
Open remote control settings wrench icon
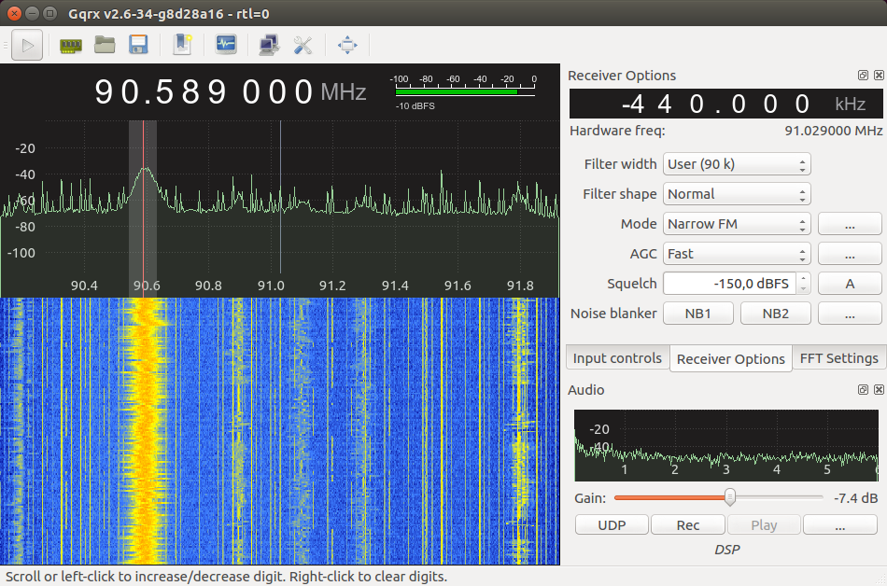[x=303, y=44]
